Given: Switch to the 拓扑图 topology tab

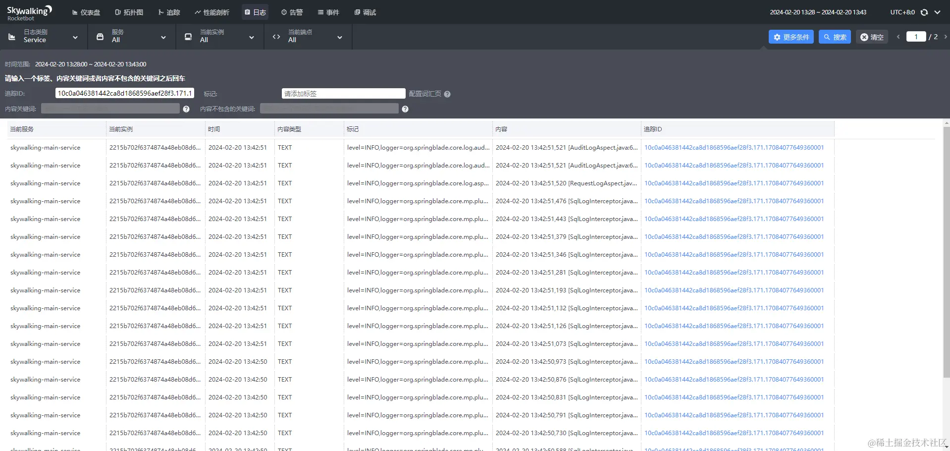Looking at the screenshot, I should click(129, 12).
